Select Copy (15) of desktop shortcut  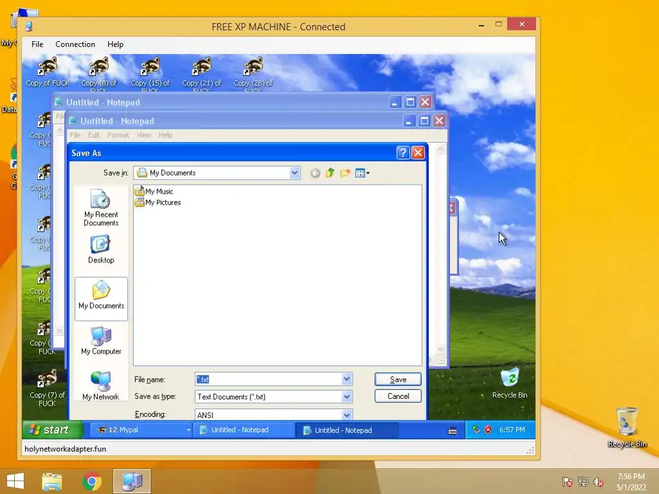tap(150, 74)
